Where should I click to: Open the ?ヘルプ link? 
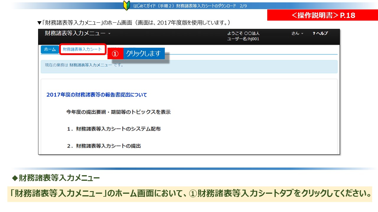320,34
